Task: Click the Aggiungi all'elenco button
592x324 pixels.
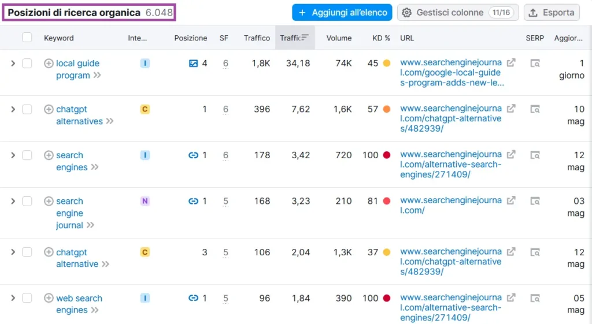Action: click(x=342, y=12)
